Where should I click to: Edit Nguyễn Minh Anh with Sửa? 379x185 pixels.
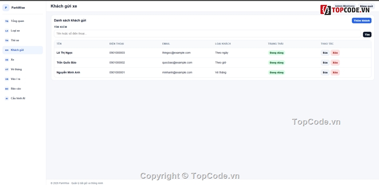(325, 72)
